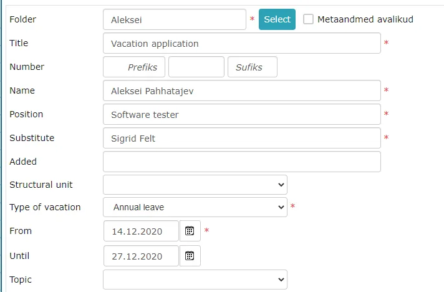This screenshot has height=292, width=444.
Task: Expand the Topic dropdown list
Action: 195,280
